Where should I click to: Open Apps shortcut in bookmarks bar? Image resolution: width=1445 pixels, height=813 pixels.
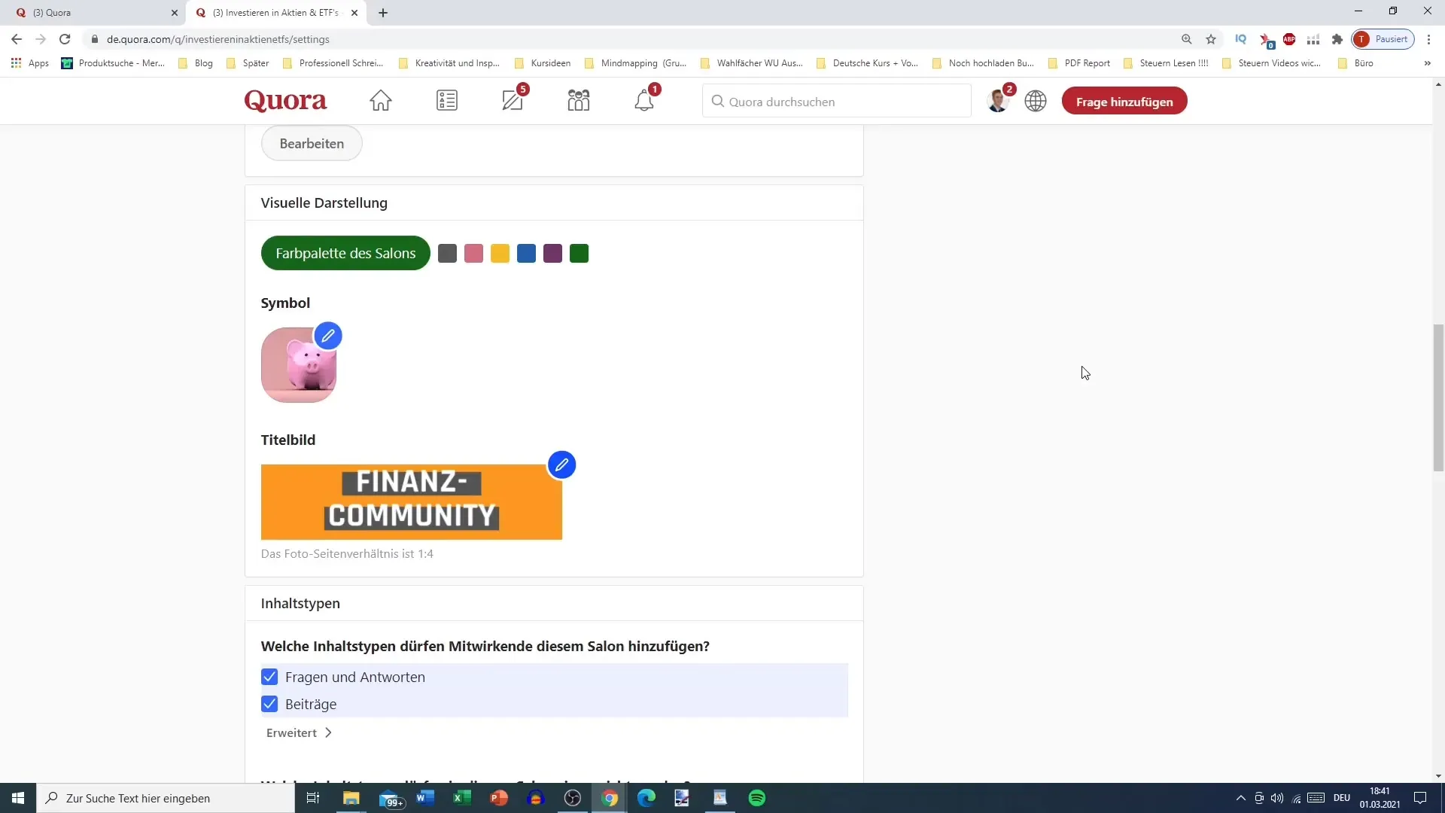(x=30, y=63)
